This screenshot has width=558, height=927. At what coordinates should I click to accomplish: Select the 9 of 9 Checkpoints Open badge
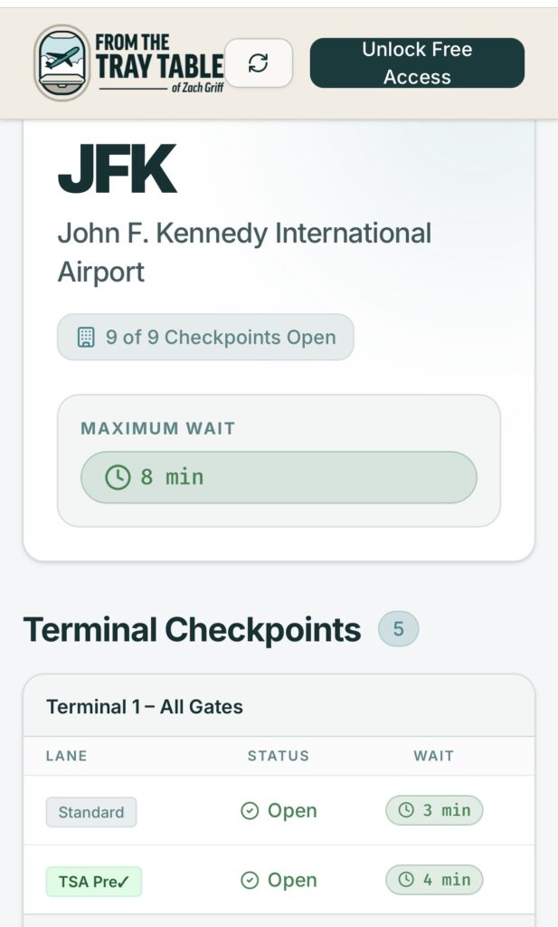click(x=205, y=338)
